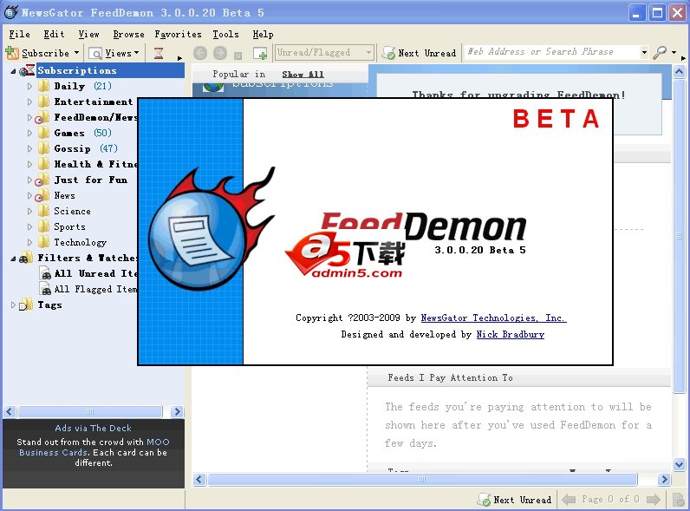The height and width of the screenshot is (511, 690).
Task: Open the Edit menu
Action: pos(54,34)
